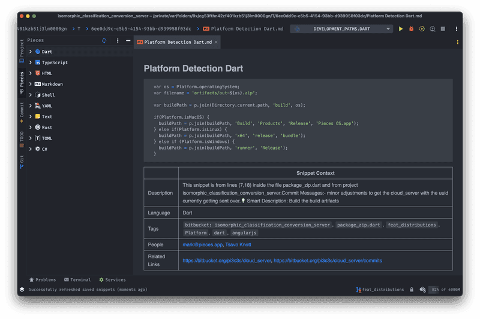Click the Platform Detection Dart heading
Image resolution: width=480 pixels, height=319 pixels.
coord(193,68)
